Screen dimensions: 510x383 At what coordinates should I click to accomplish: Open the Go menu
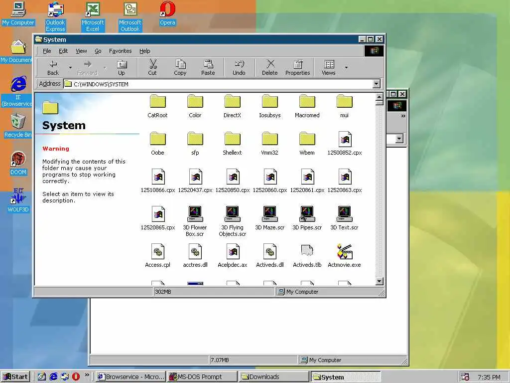pos(98,51)
